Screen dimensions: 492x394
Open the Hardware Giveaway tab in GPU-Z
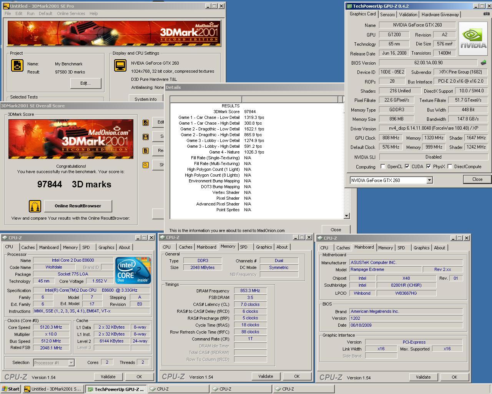(440, 14)
